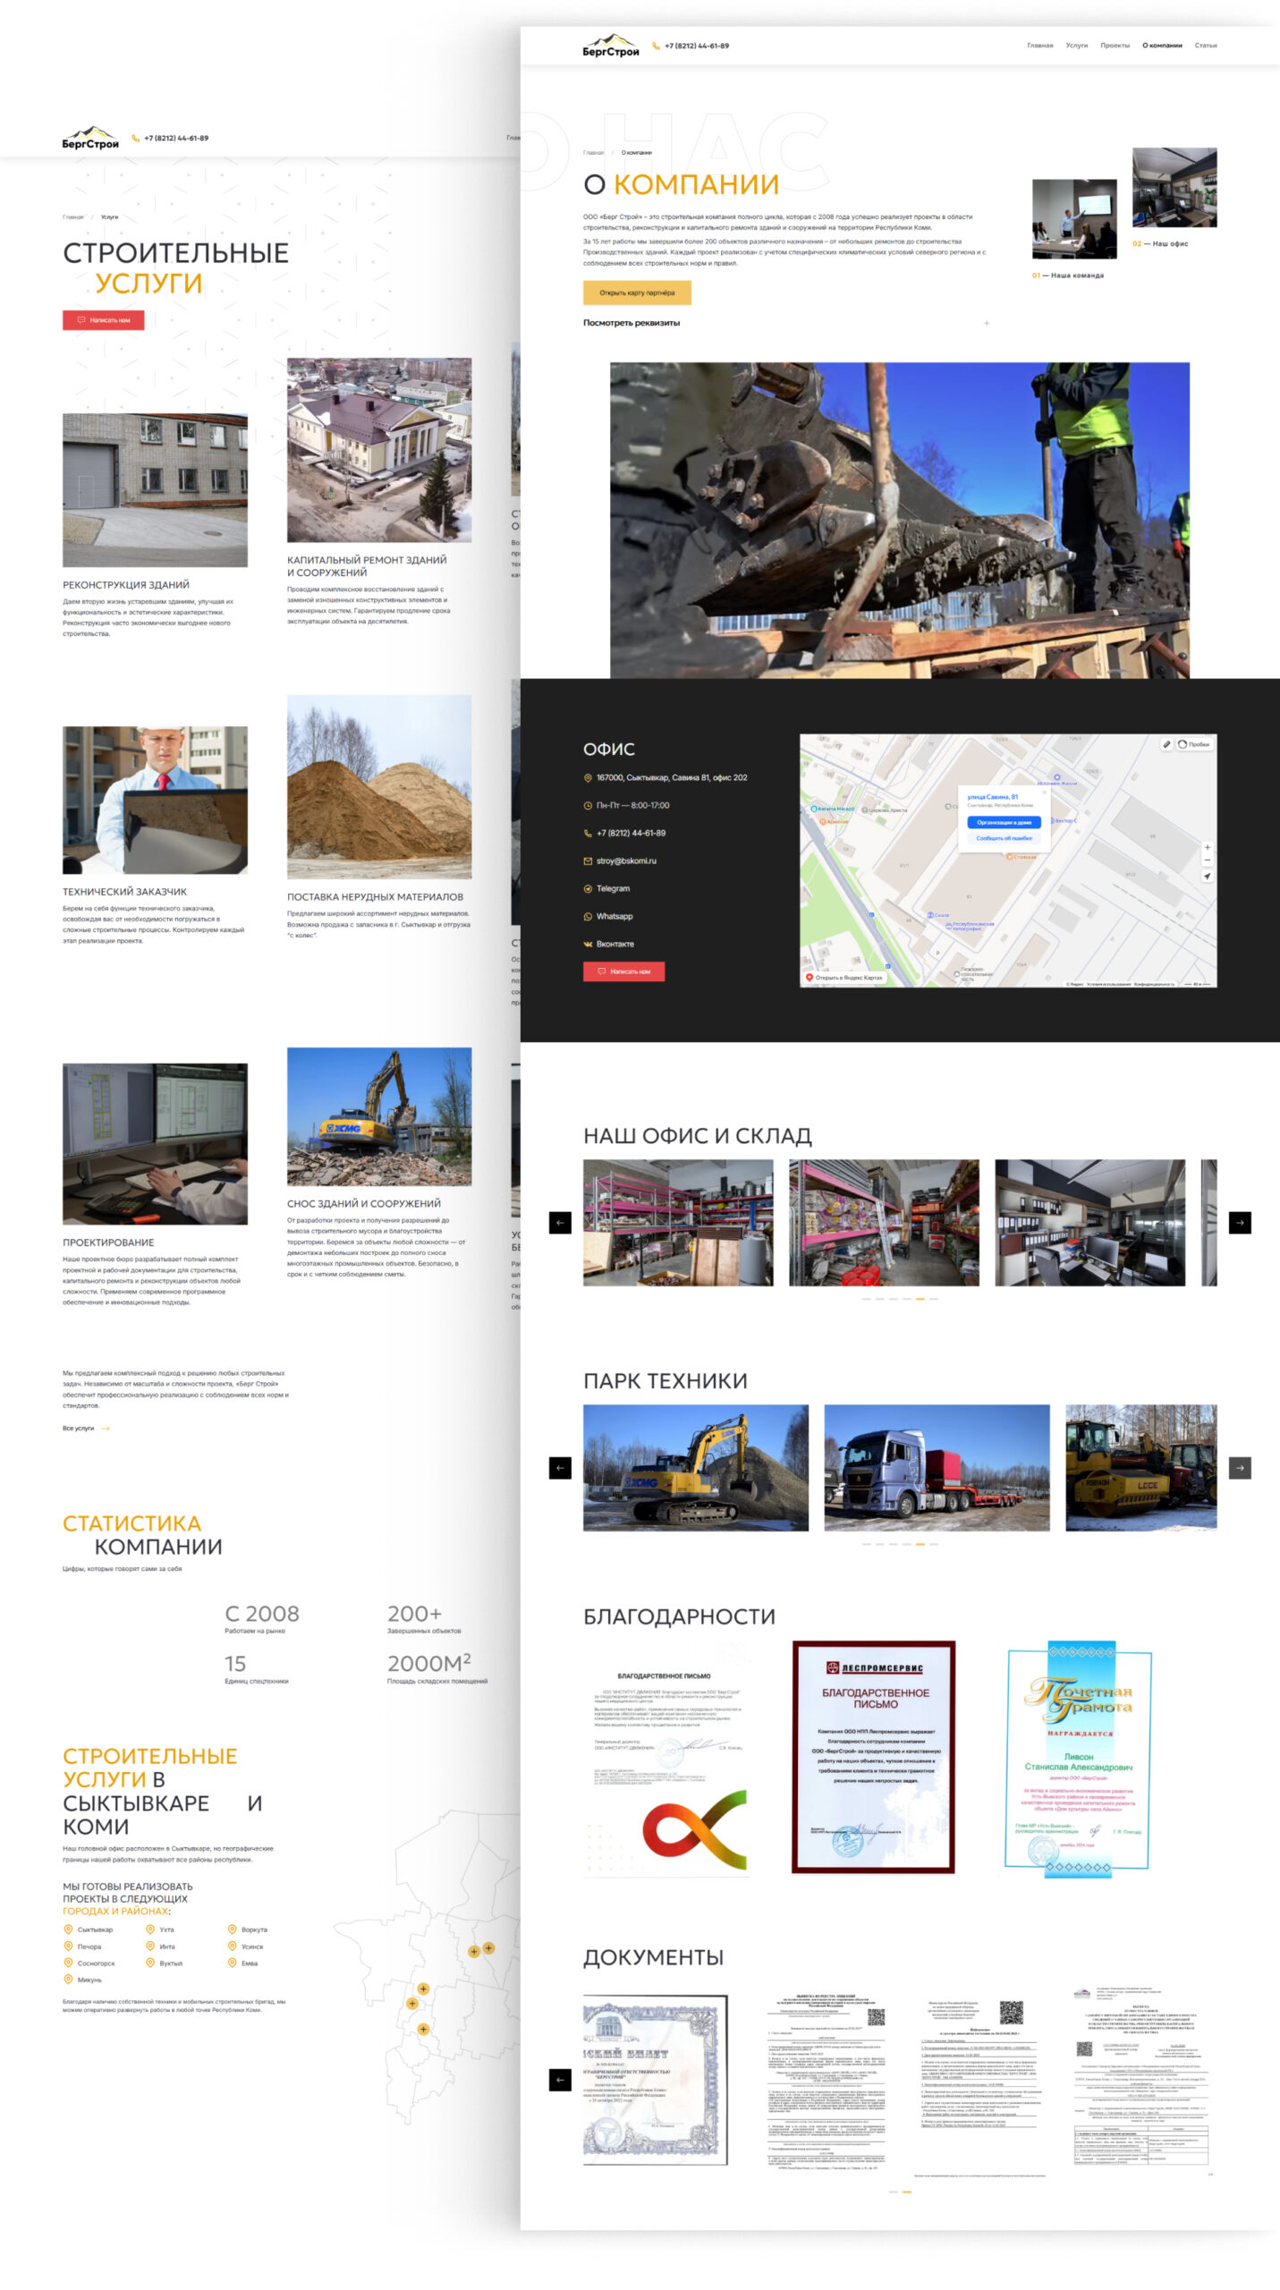1280x2290 pixels.
Task: Click the pin icon beside Инта
Action: (x=150, y=1946)
